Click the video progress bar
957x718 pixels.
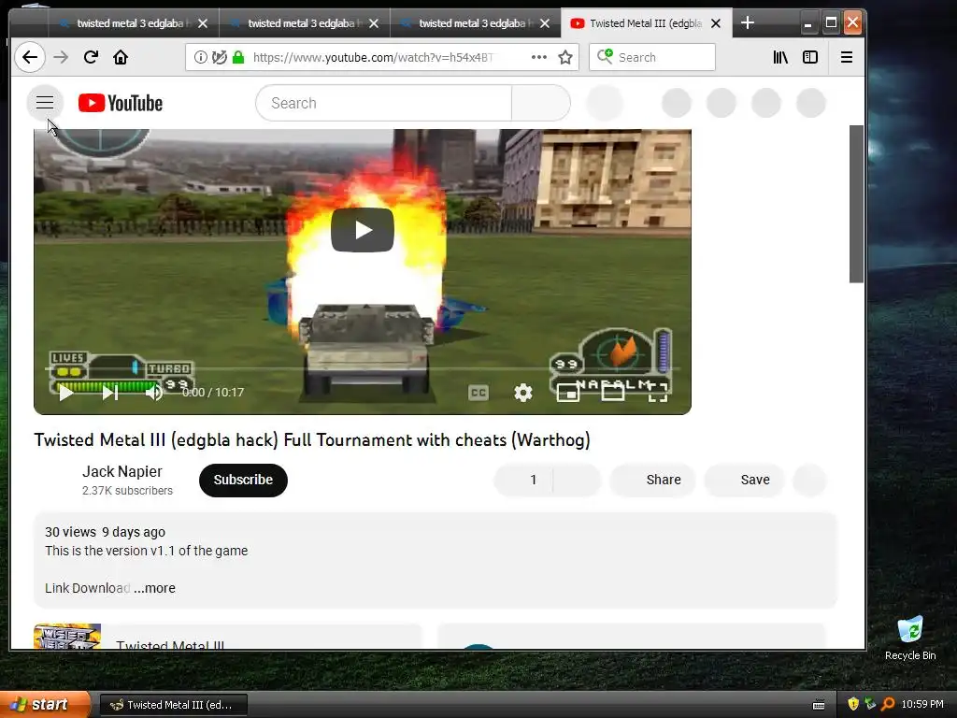tap(363, 368)
